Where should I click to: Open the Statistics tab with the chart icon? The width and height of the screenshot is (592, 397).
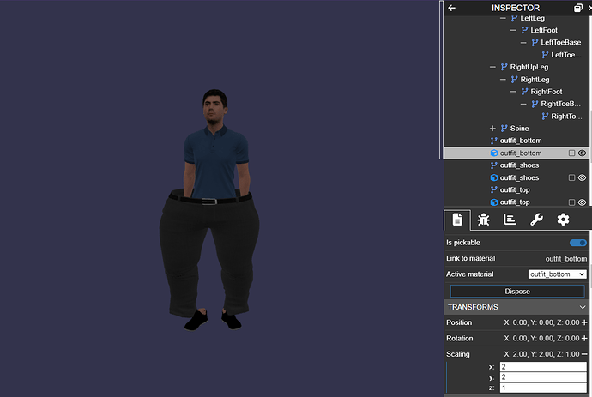510,220
